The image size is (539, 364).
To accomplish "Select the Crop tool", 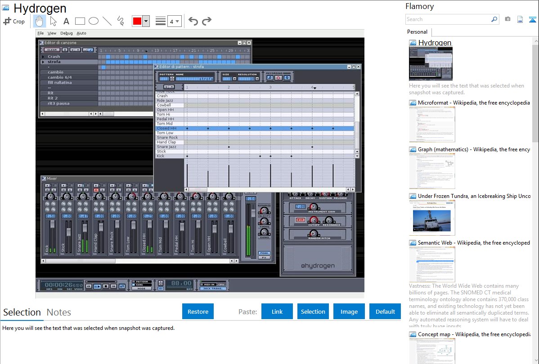I will (14, 21).
